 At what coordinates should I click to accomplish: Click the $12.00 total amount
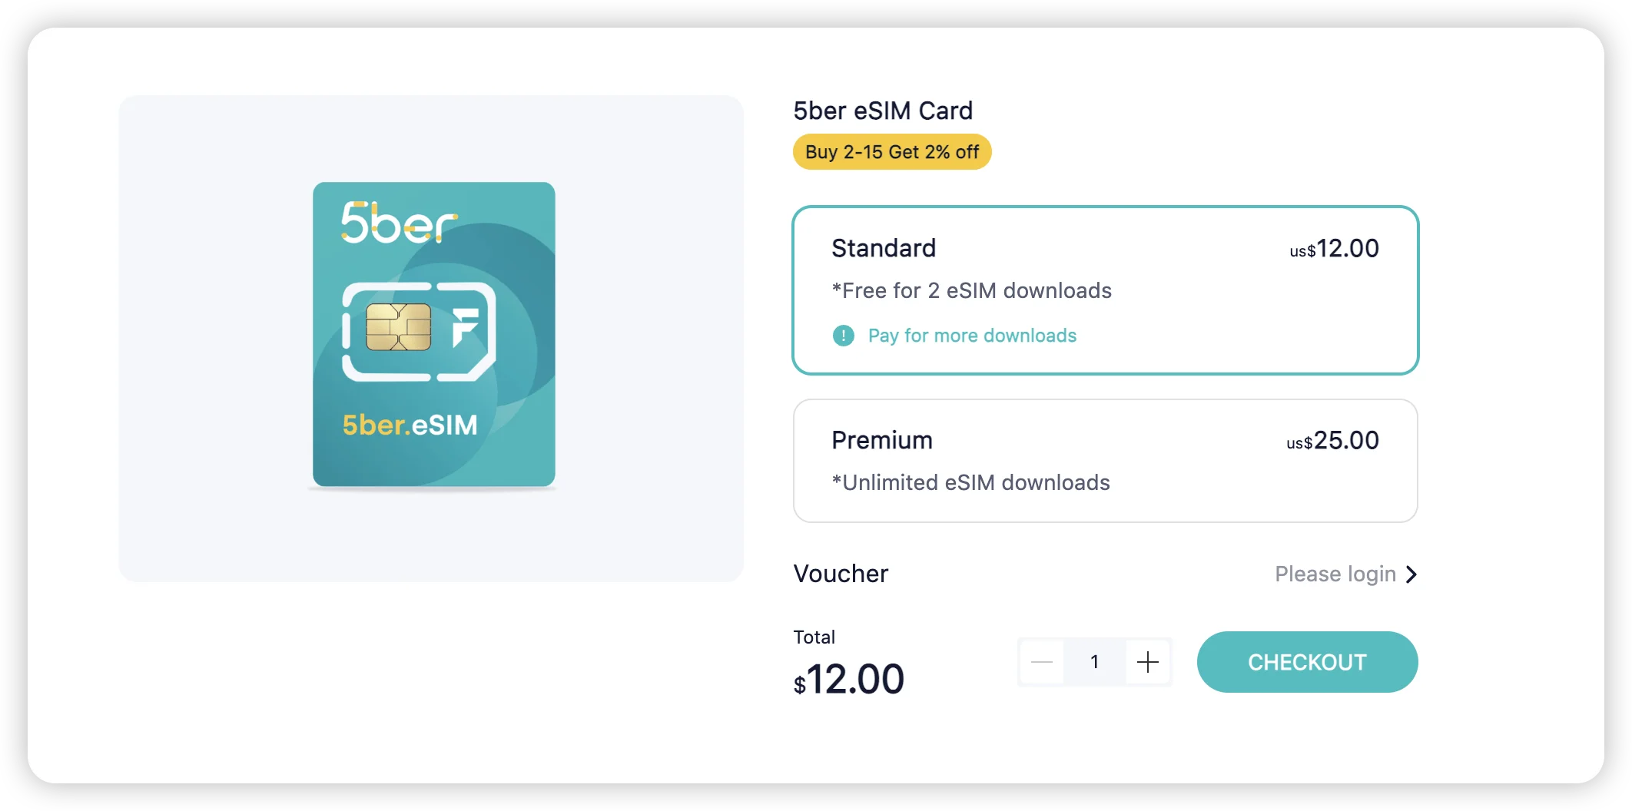[x=848, y=680]
